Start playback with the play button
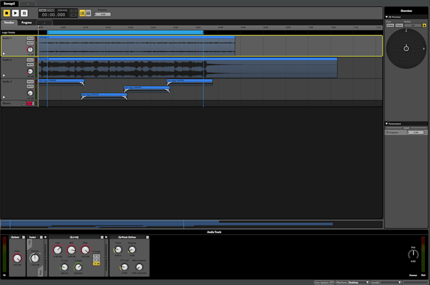The height and width of the screenshot is (285, 430). point(15,13)
